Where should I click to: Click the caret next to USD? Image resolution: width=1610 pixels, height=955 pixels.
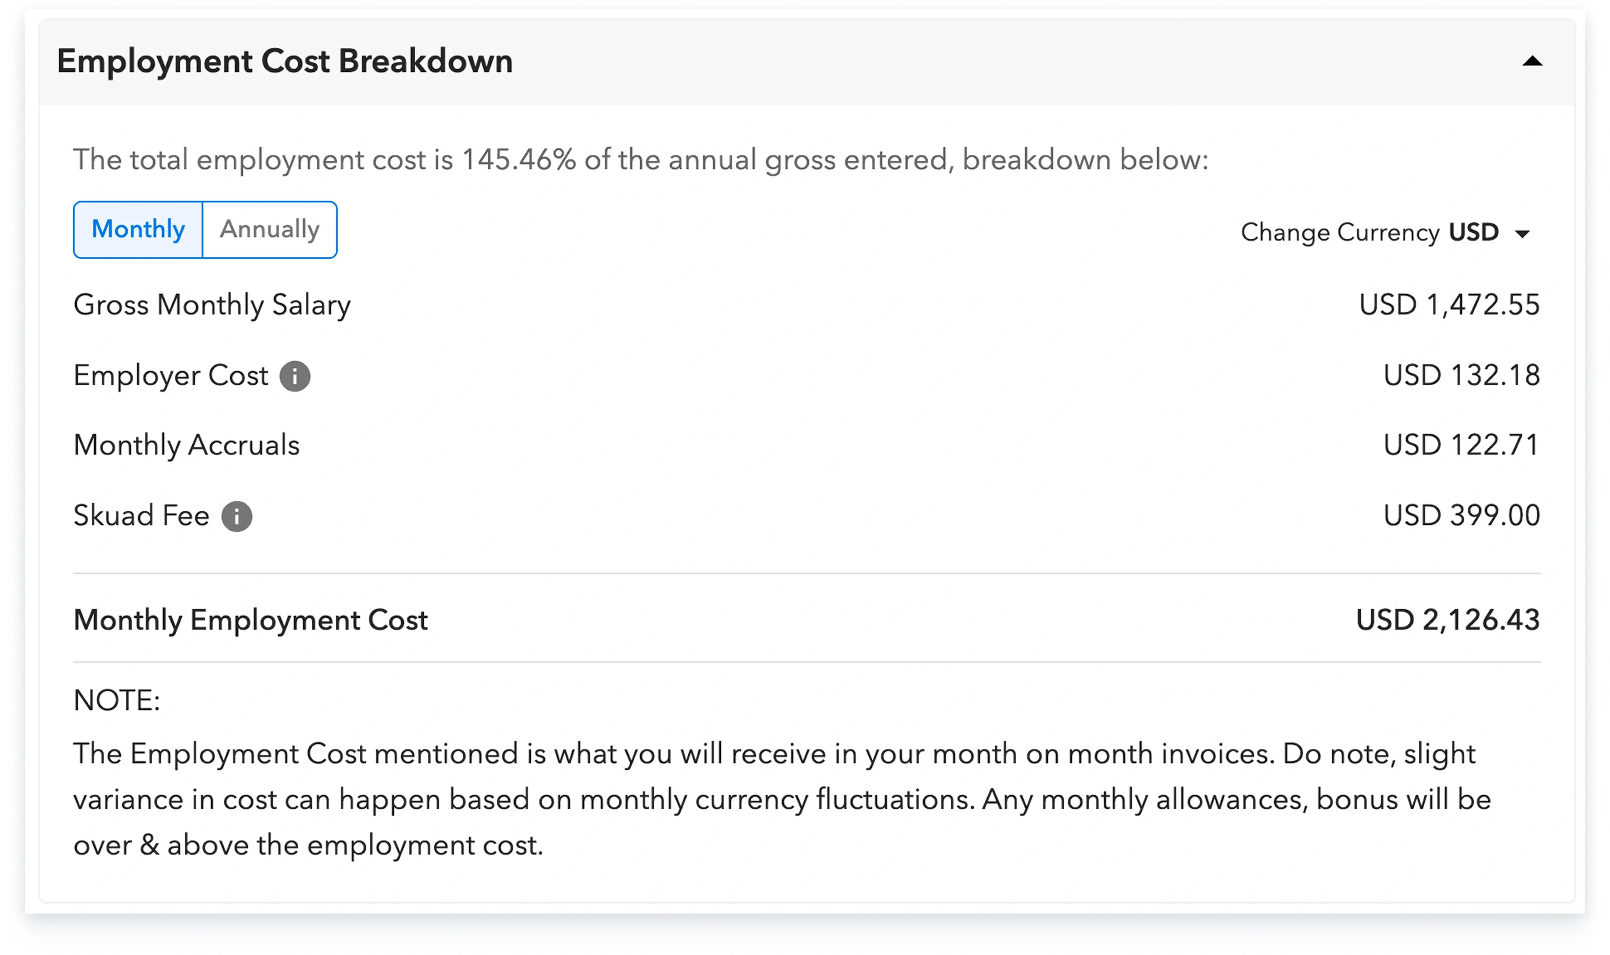click(x=1522, y=234)
